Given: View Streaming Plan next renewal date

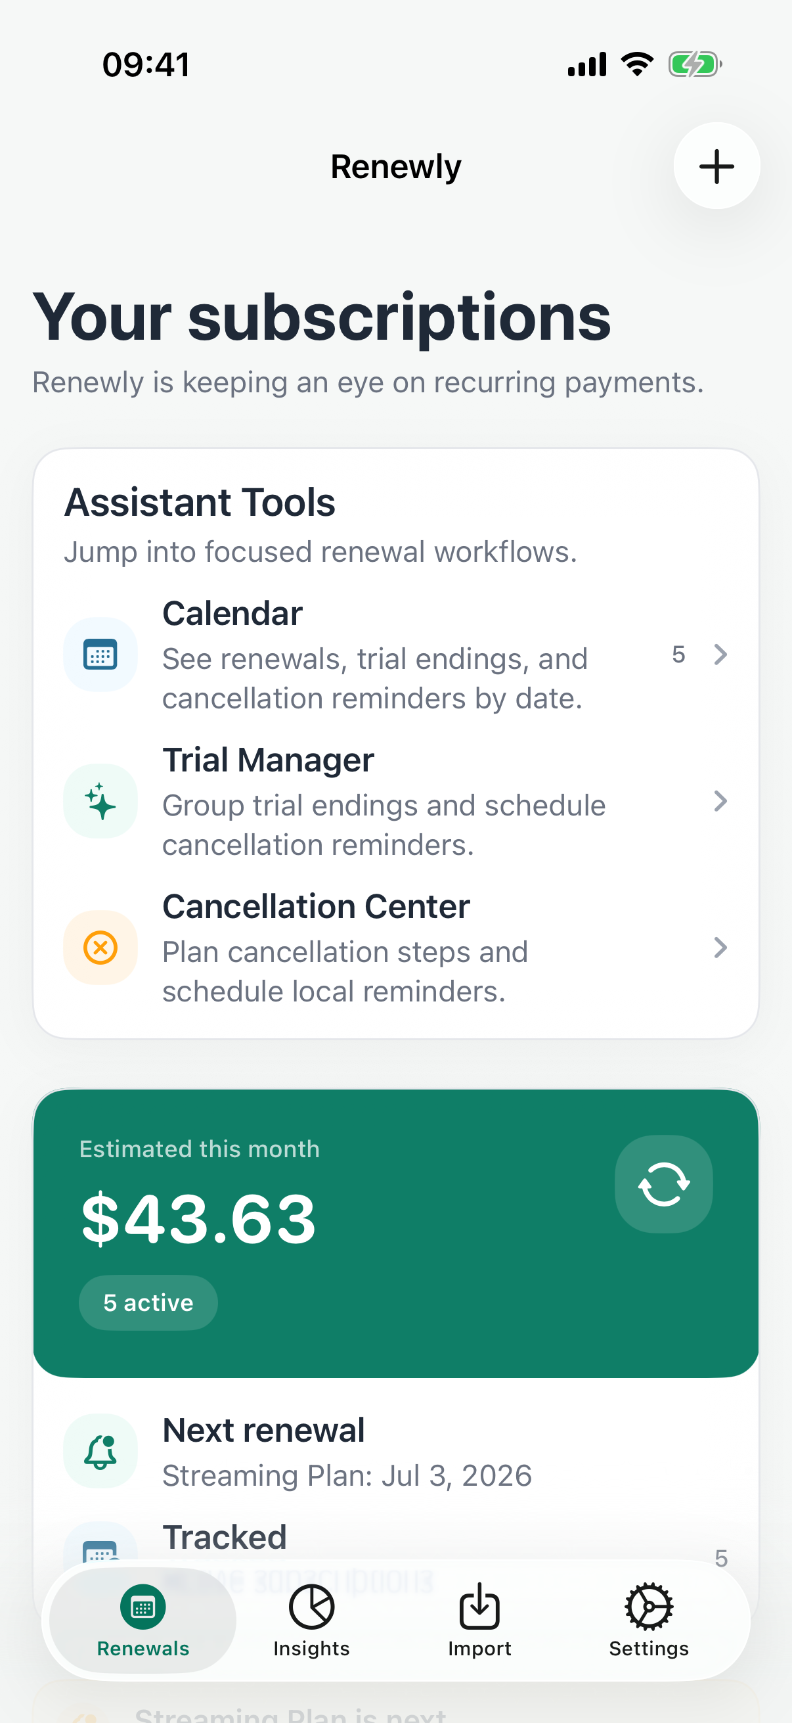Looking at the screenshot, I should coord(347,1475).
